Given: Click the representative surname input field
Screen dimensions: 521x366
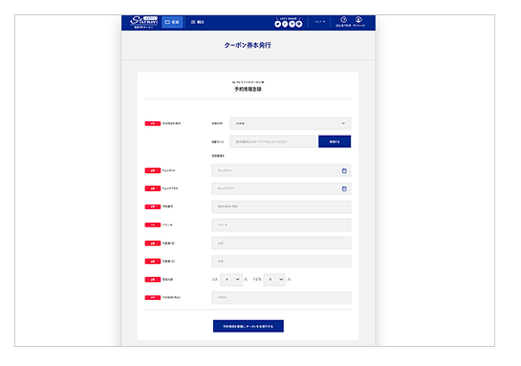Looking at the screenshot, I should pyautogui.click(x=281, y=243).
